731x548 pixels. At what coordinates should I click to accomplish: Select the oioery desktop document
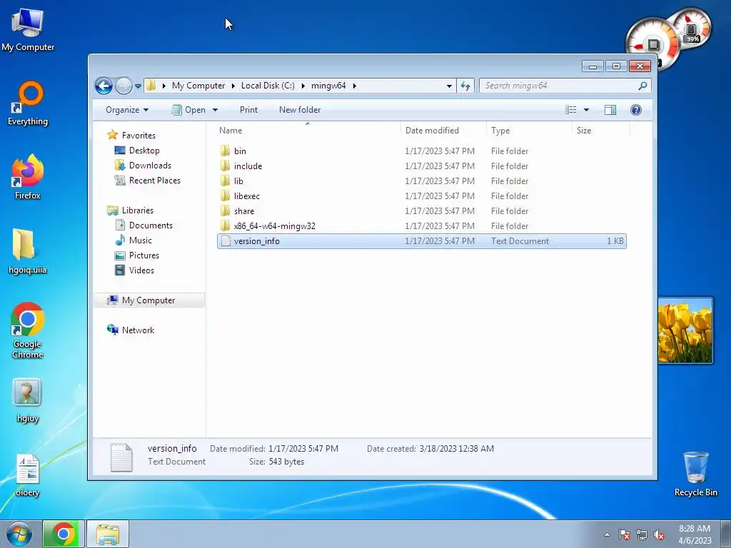click(28, 475)
